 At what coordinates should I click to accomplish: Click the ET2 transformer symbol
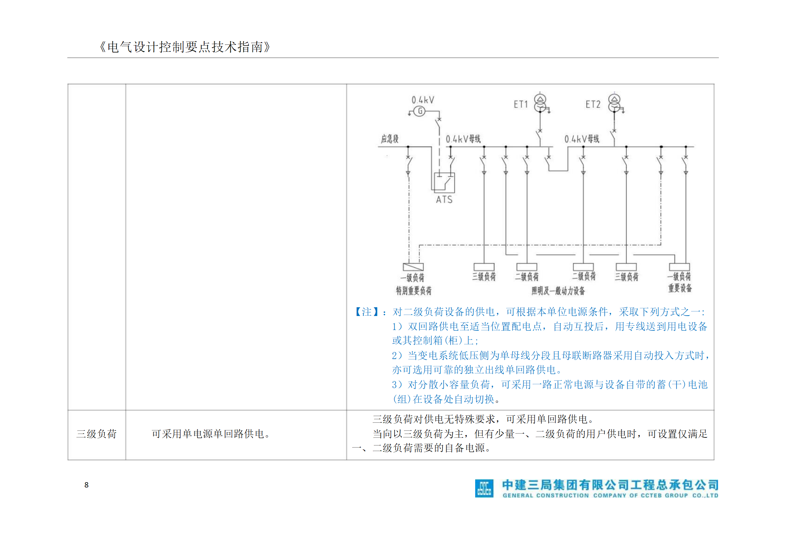pos(614,103)
